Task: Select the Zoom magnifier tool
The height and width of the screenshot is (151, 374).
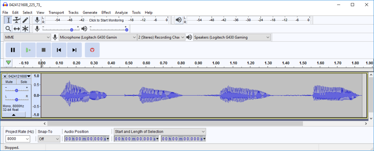Action: (x=8, y=29)
